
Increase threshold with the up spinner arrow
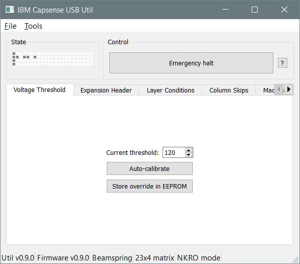click(x=189, y=150)
